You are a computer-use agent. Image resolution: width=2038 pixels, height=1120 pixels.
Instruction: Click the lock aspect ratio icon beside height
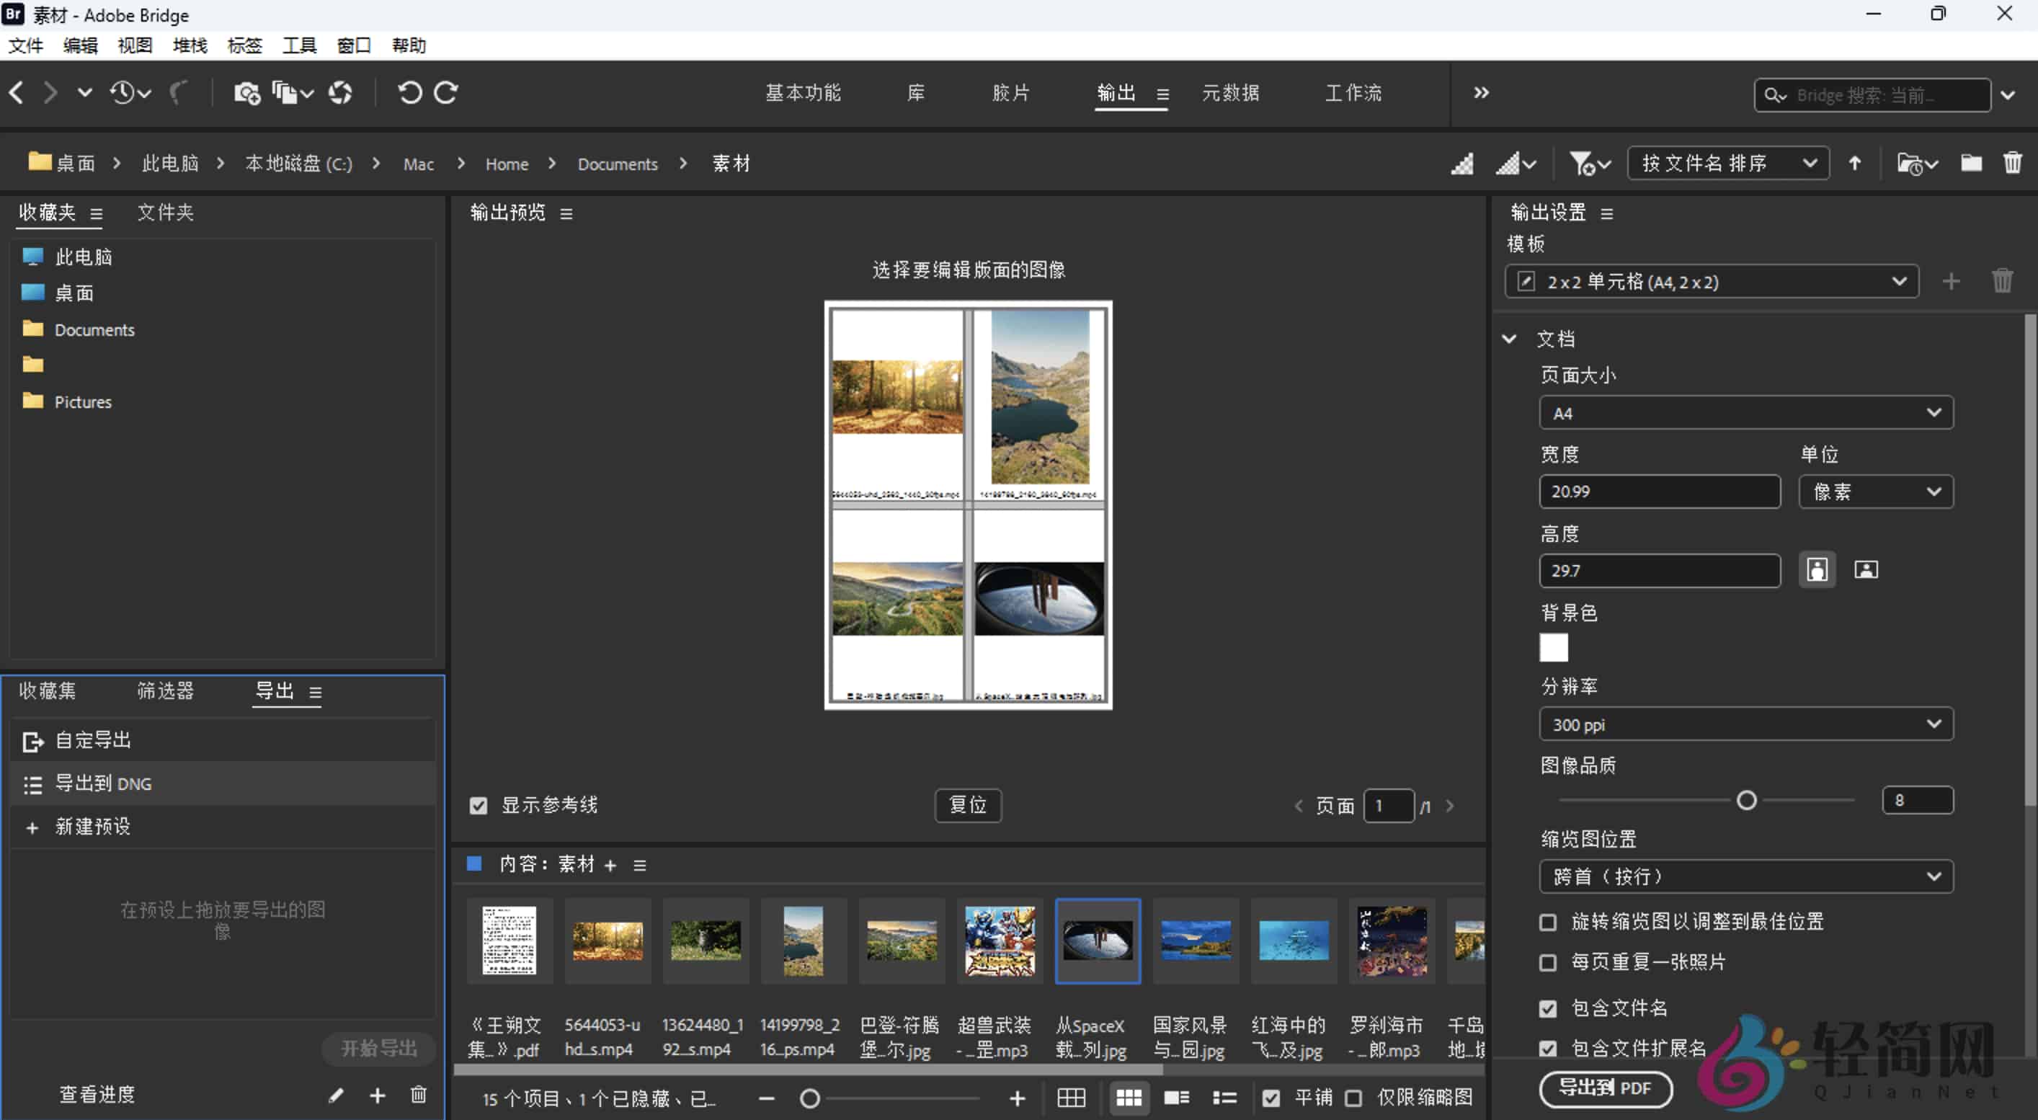pos(1817,569)
